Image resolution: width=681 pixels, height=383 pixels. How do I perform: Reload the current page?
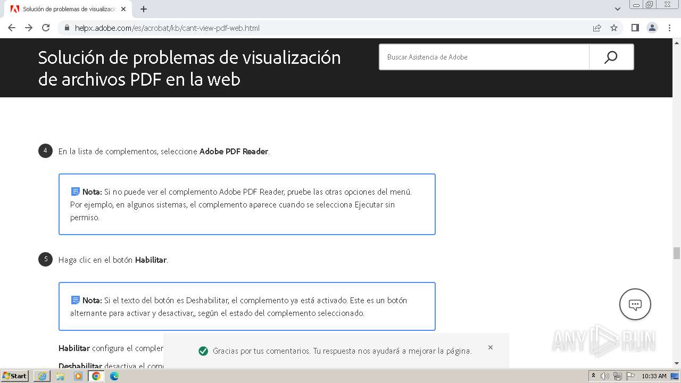pos(46,28)
